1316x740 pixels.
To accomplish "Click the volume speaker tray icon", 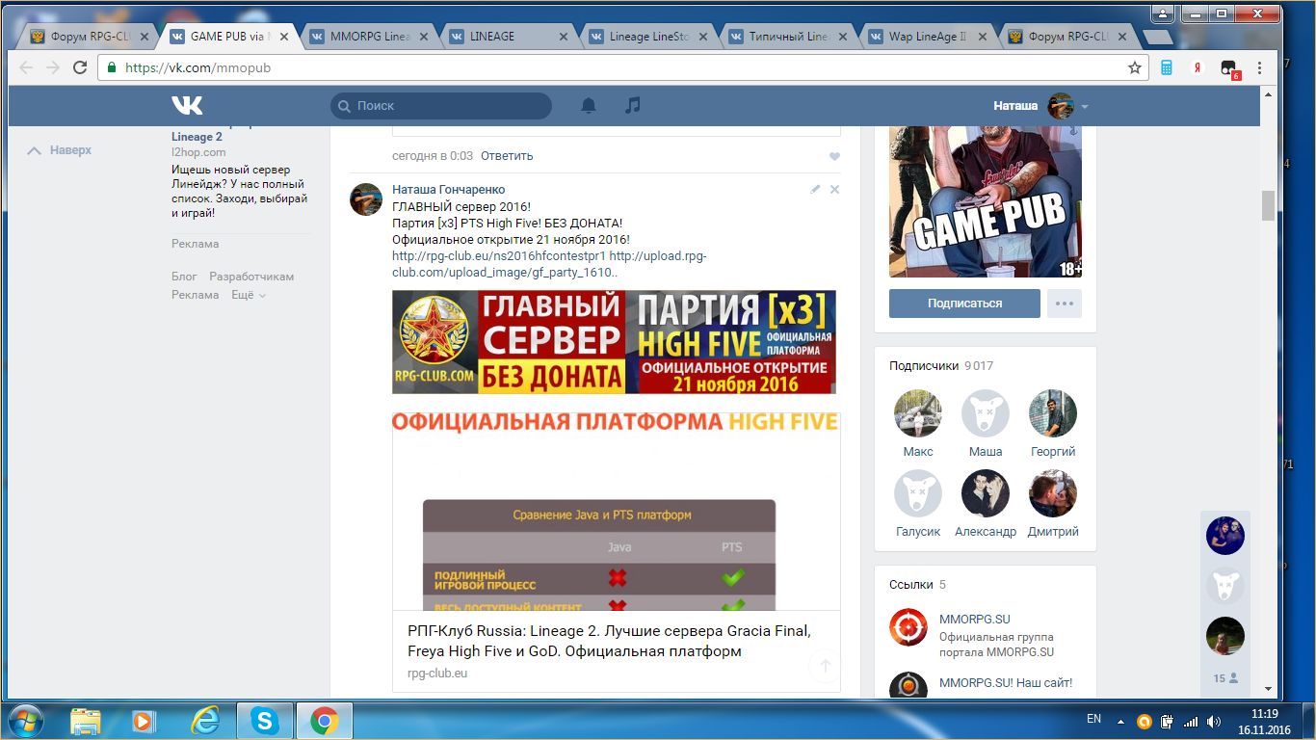I will (x=1215, y=721).
